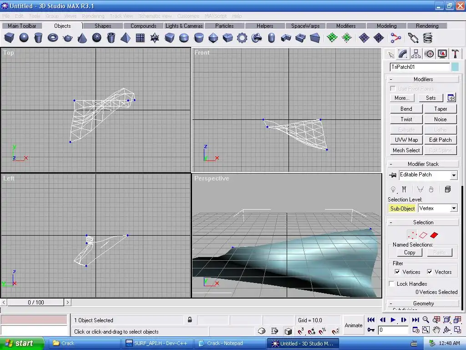Switch to the Shapes tab
The height and width of the screenshot is (350, 466).
[103, 26]
